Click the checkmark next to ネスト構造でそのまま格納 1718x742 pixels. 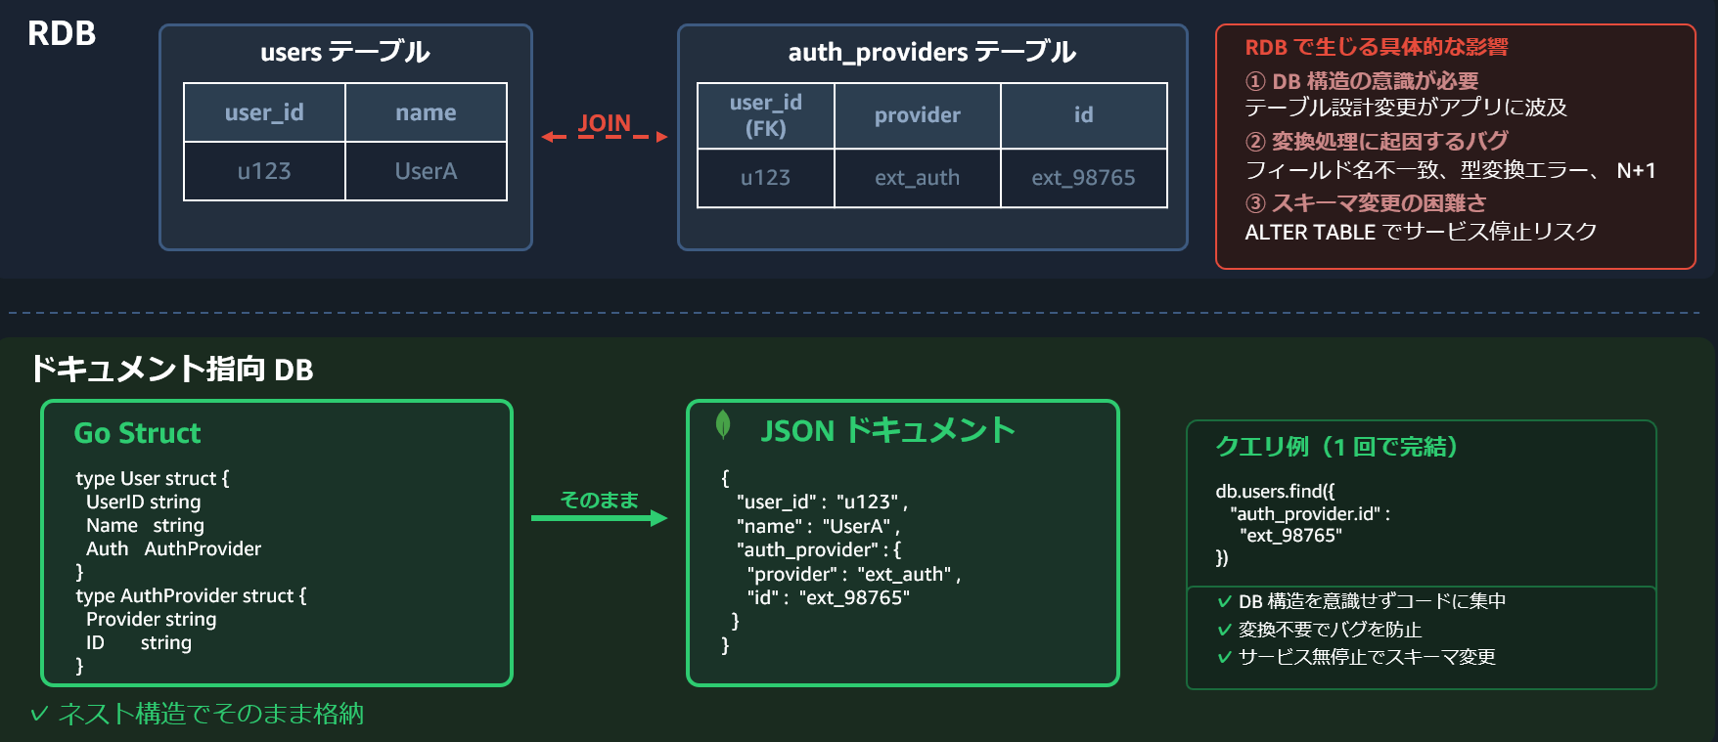pos(39,714)
